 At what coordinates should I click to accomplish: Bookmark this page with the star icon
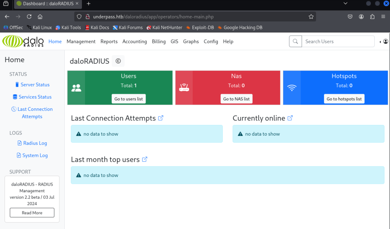[311, 17]
